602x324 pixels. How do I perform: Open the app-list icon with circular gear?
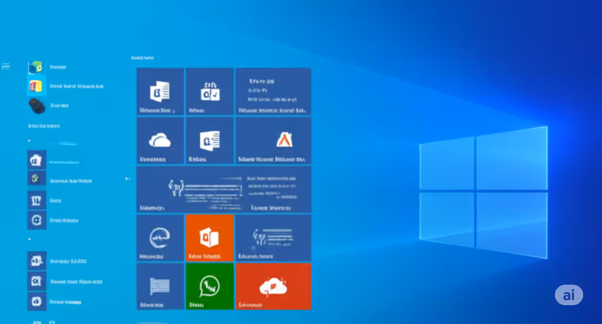click(x=36, y=220)
